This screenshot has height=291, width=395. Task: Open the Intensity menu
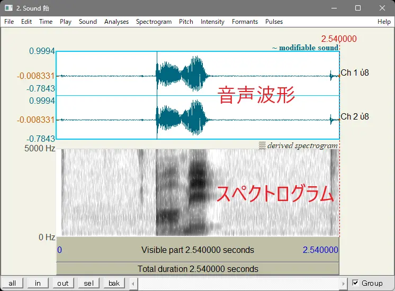tap(212, 22)
